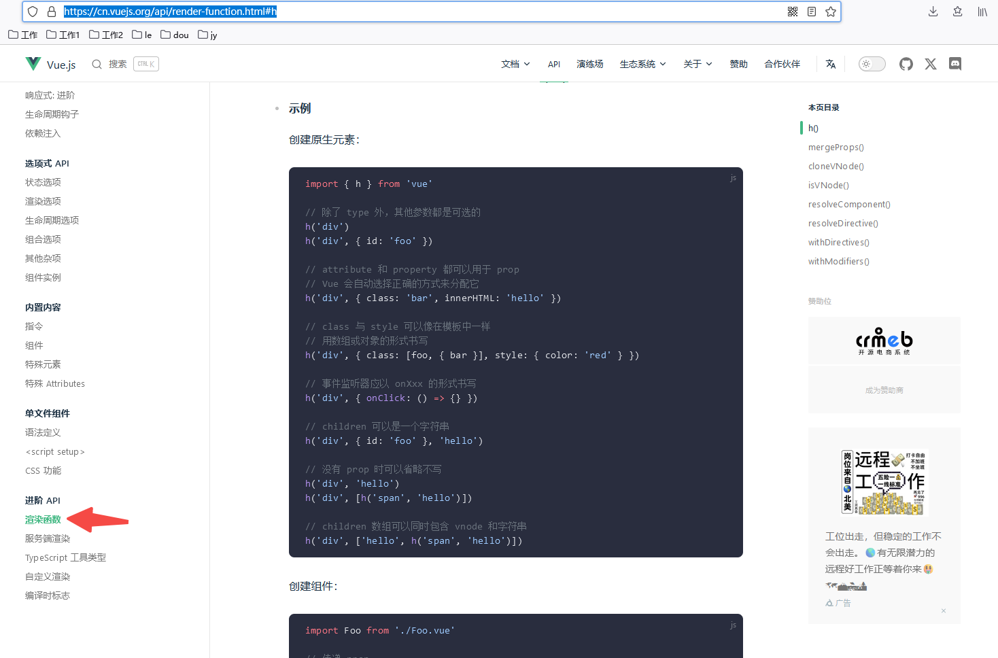The width and height of the screenshot is (998, 658).
Task: Toggle the dark mode theme switch
Action: click(872, 63)
